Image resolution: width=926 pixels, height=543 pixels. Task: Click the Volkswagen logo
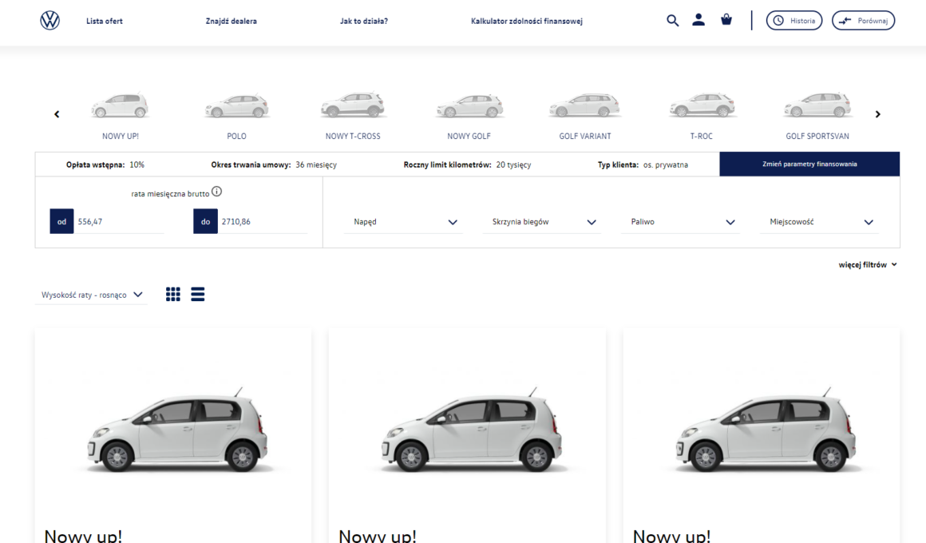click(x=50, y=21)
